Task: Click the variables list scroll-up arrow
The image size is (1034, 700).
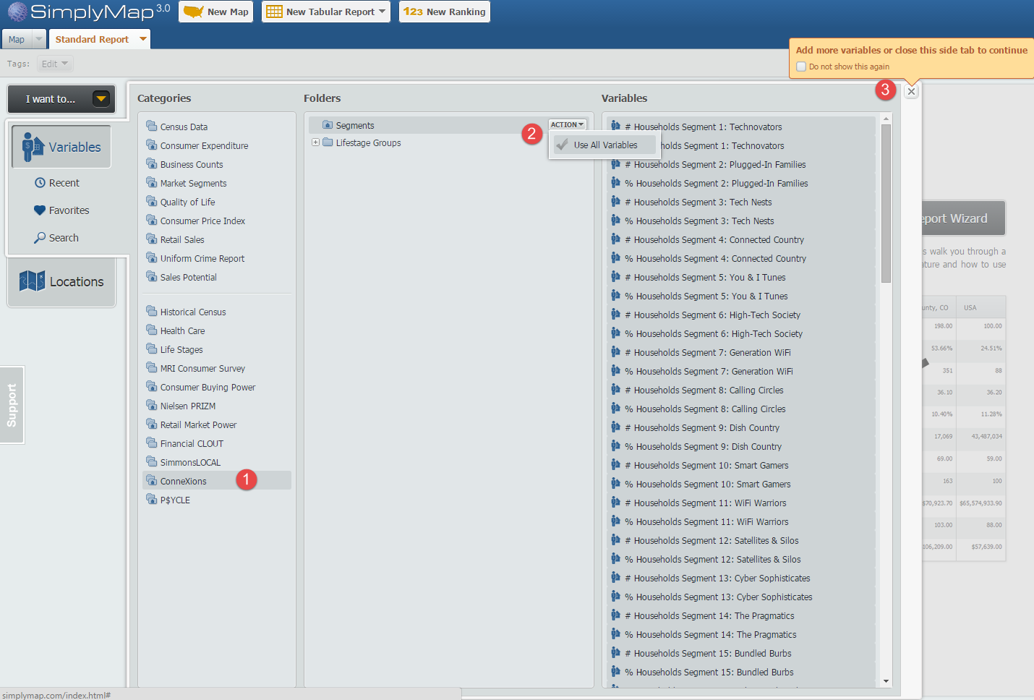Action: pyautogui.click(x=886, y=119)
